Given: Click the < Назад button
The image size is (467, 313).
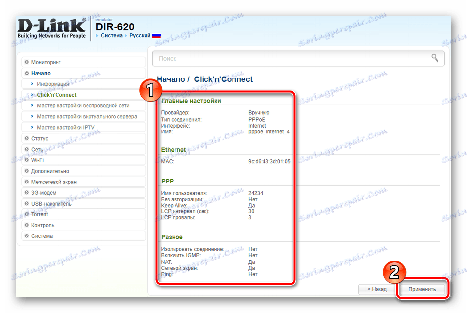Looking at the screenshot, I should point(377,289).
